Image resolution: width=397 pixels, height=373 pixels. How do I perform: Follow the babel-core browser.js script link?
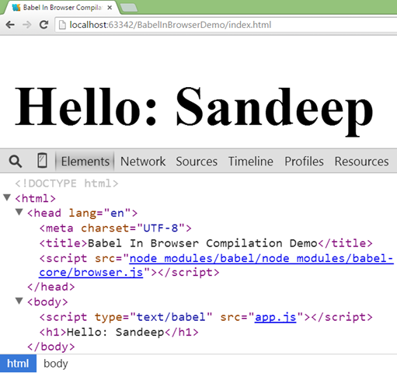click(x=216, y=265)
